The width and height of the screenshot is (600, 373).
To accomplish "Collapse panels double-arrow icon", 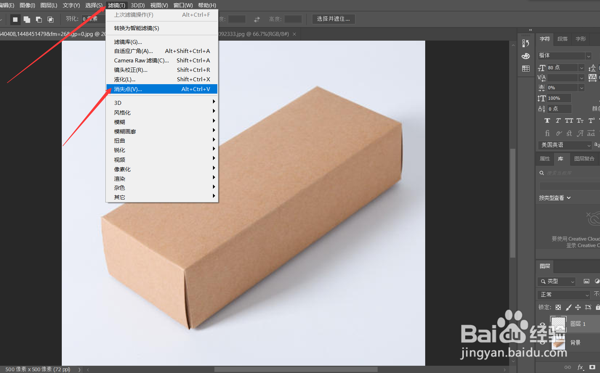I will [x=530, y=30].
